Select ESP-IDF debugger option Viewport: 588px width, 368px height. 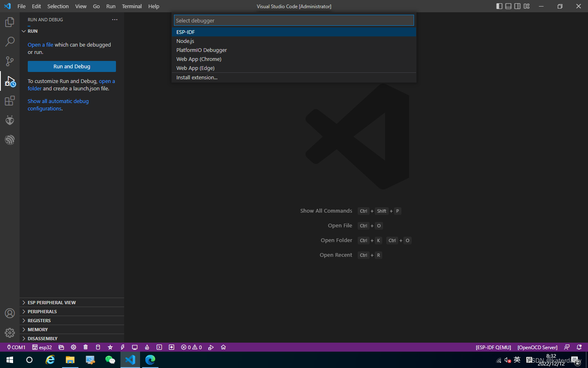[294, 32]
